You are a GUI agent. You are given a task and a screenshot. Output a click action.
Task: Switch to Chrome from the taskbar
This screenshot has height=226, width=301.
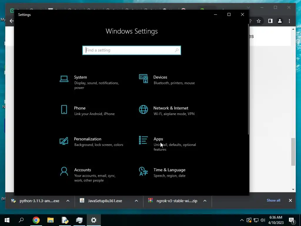coord(36,220)
